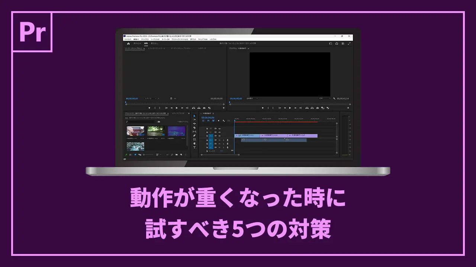Click Export Frame camera in Program monitor
The width and height of the screenshot is (476, 267).
point(318,108)
